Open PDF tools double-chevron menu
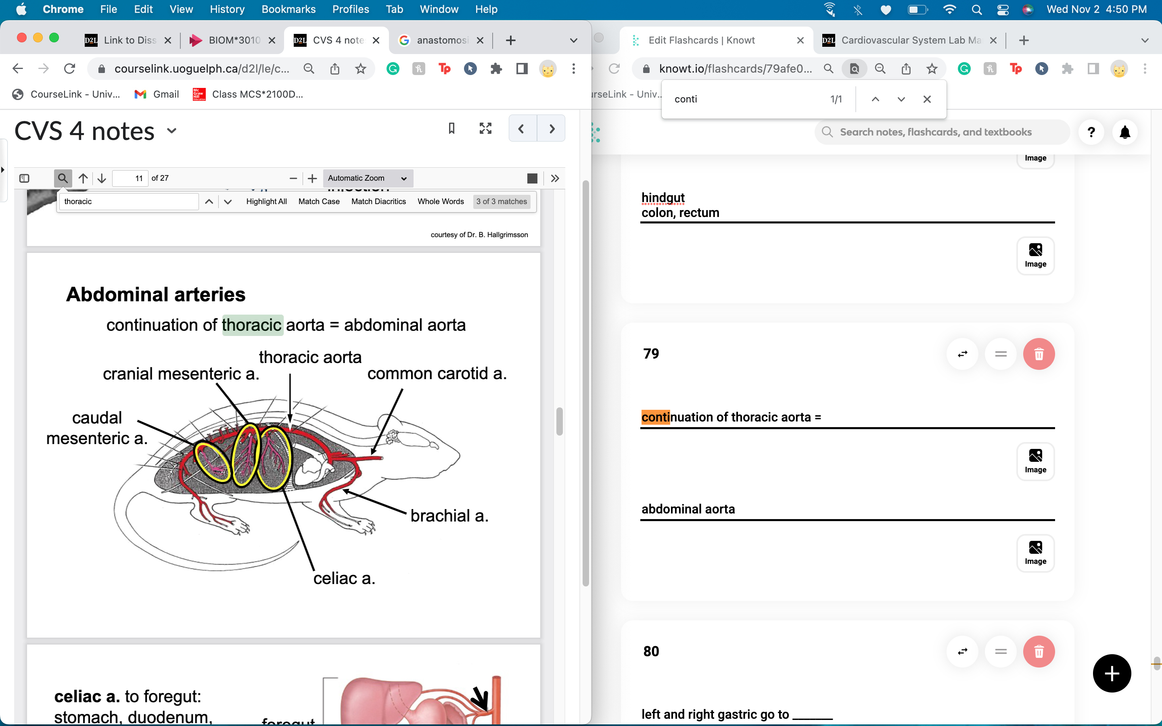 [555, 178]
